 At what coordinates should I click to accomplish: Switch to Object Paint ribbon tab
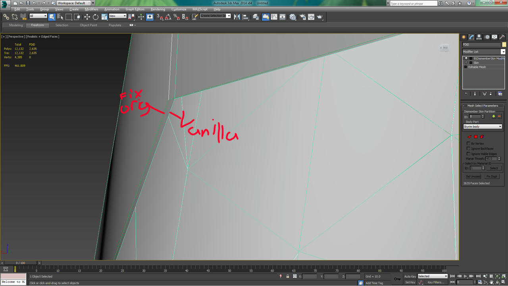coord(88,25)
